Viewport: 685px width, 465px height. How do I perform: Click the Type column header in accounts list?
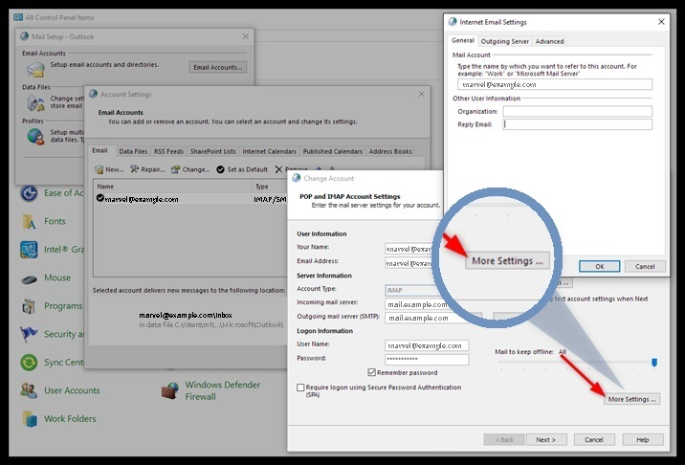coord(270,187)
